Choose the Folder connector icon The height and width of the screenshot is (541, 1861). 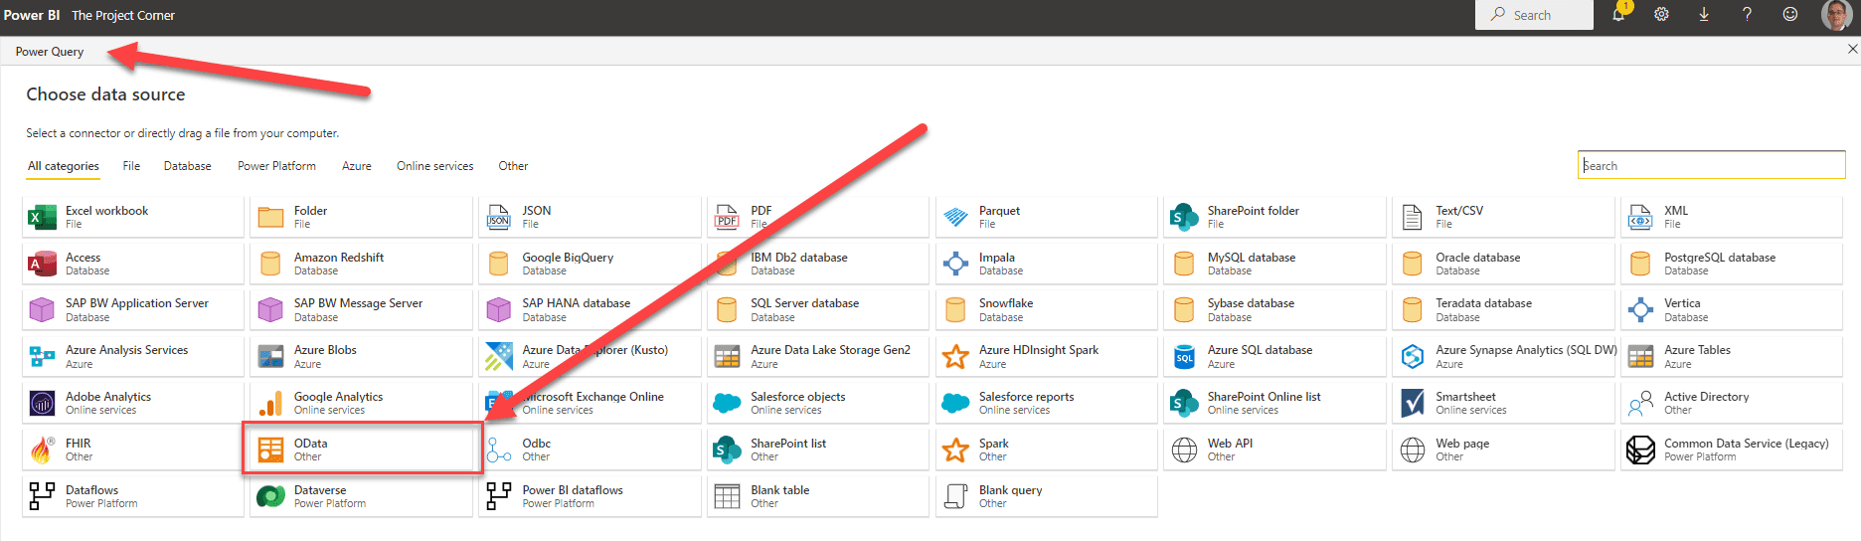pos(270,217)
